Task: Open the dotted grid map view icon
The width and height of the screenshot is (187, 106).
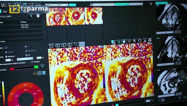Action: point(39,73)
